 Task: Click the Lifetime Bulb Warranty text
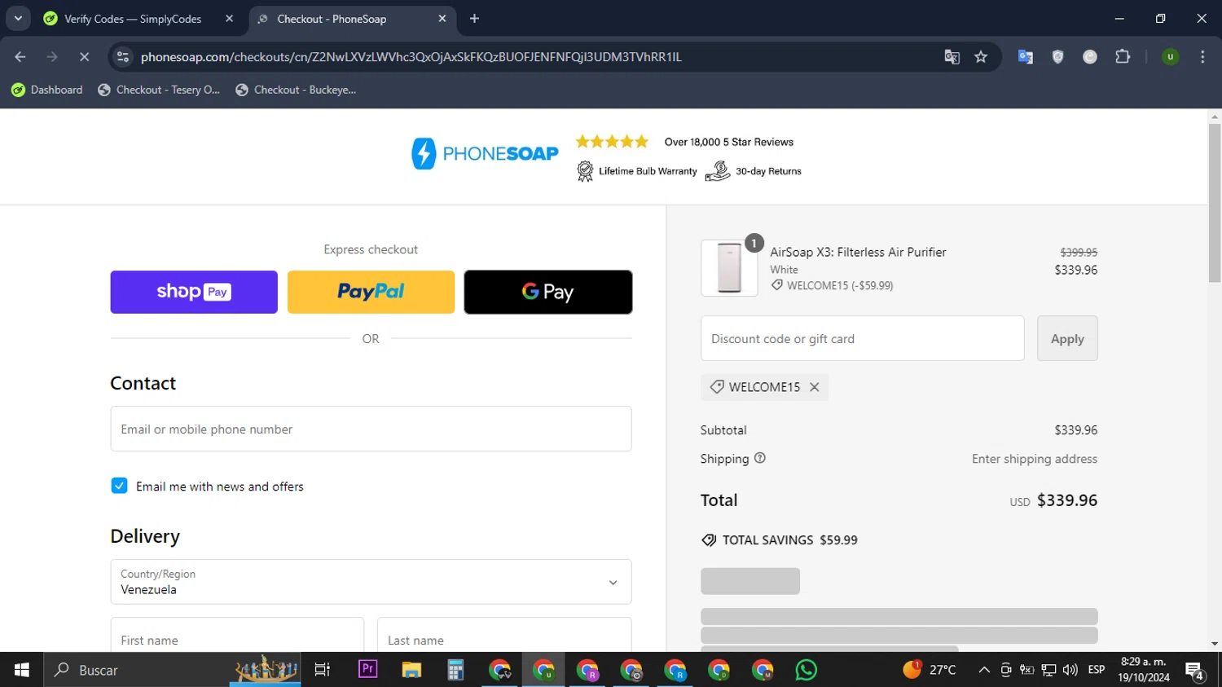[648, 171]
